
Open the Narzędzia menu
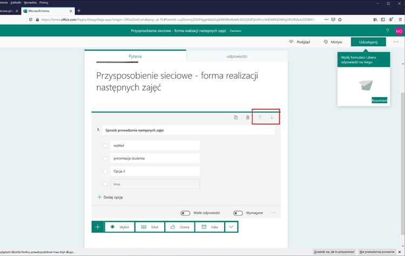[30, 2]
